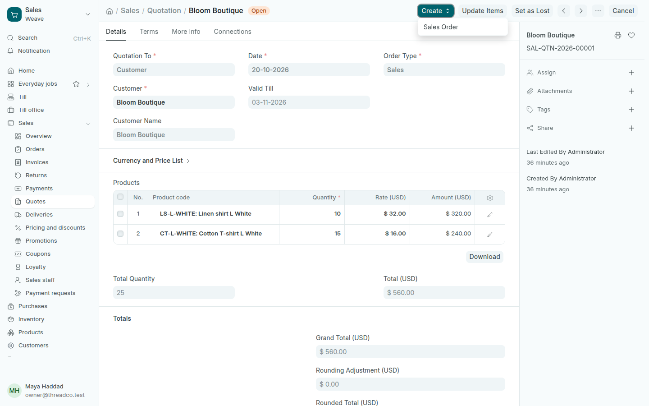Check the row 2 Cotton T-shirt checkbox

point(120,234)
